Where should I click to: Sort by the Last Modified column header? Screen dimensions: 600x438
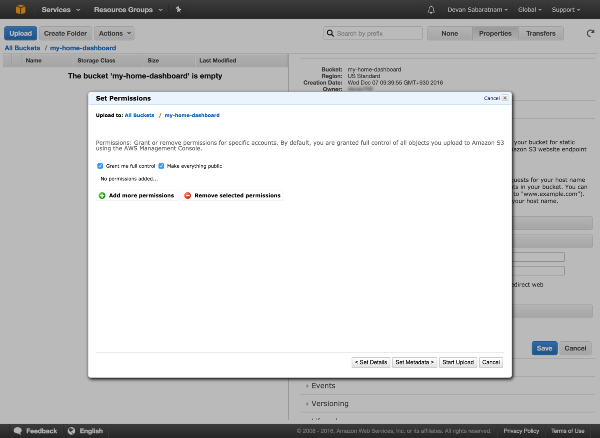click(x=241, y=61)
